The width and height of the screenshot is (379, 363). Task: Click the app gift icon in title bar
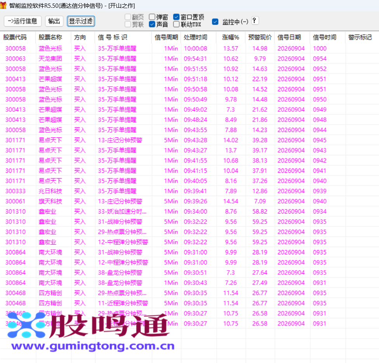click(x=3, y=5)
